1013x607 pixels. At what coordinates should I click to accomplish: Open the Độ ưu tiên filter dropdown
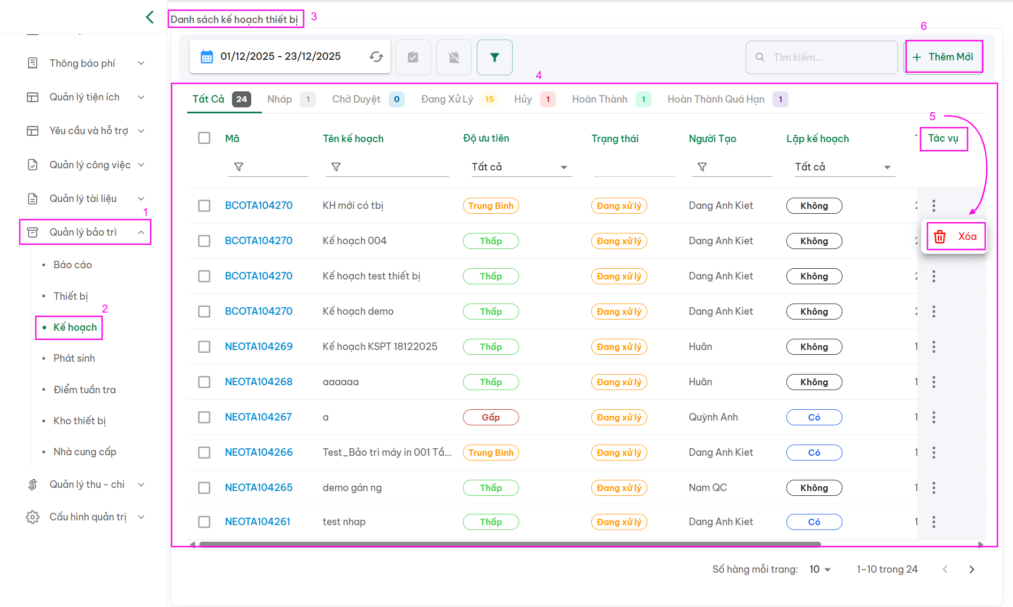coord(518,167)
